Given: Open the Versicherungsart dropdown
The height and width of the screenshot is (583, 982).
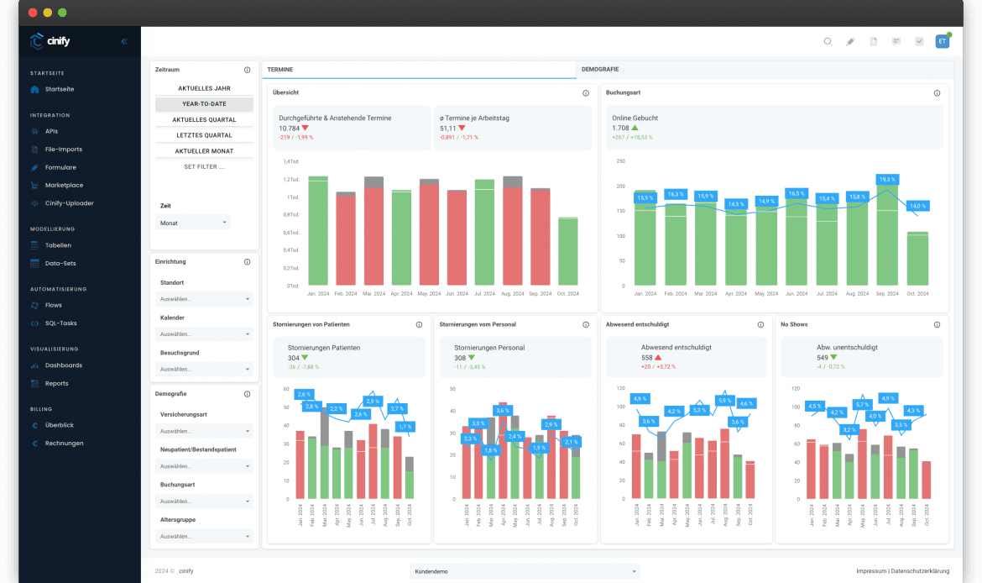Looking at the screenshot, I should pyautogui.click(x=205, y=431).
